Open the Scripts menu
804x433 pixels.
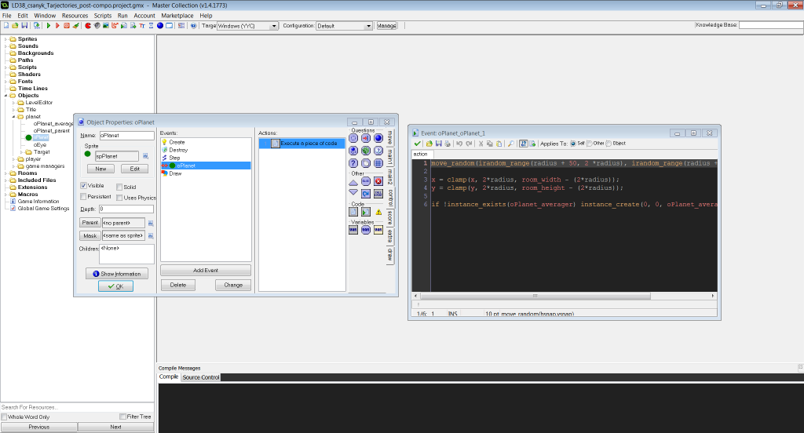(x=102, y=16)
